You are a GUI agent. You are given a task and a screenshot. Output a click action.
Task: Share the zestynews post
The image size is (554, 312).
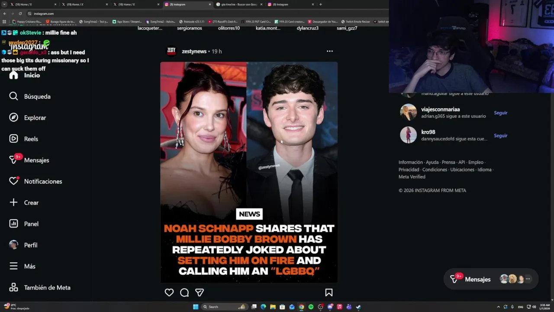coord(200,292)
